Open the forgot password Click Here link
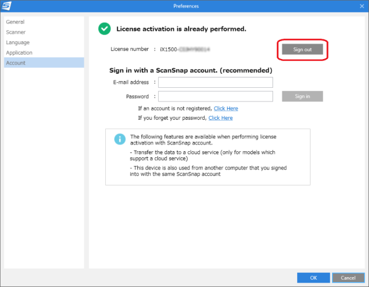Screen dimensions: 369x287 click(x=221, y=118)
